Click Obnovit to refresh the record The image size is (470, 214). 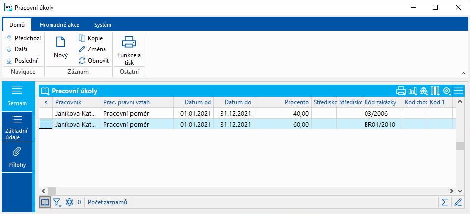(94, 61)
